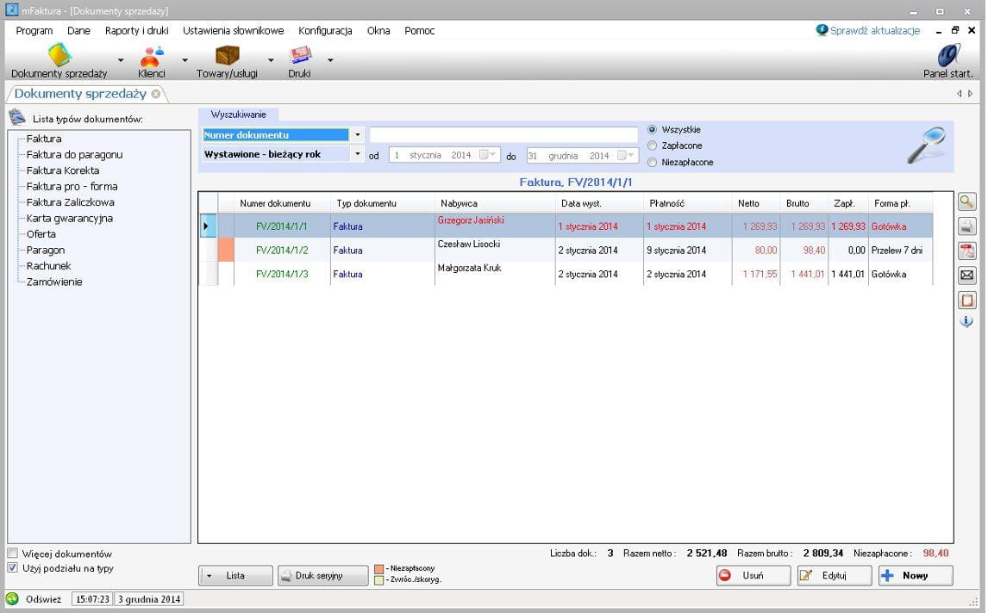Select the Zapłacone radio button

pyautogui.click(x=653, y=146)
